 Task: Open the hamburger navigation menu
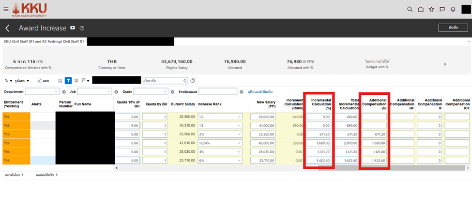6,9
